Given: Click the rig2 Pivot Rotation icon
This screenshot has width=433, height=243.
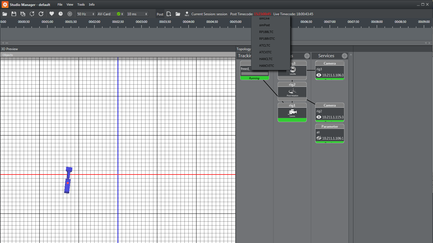Looking at the screenshot, I should 292,92.
